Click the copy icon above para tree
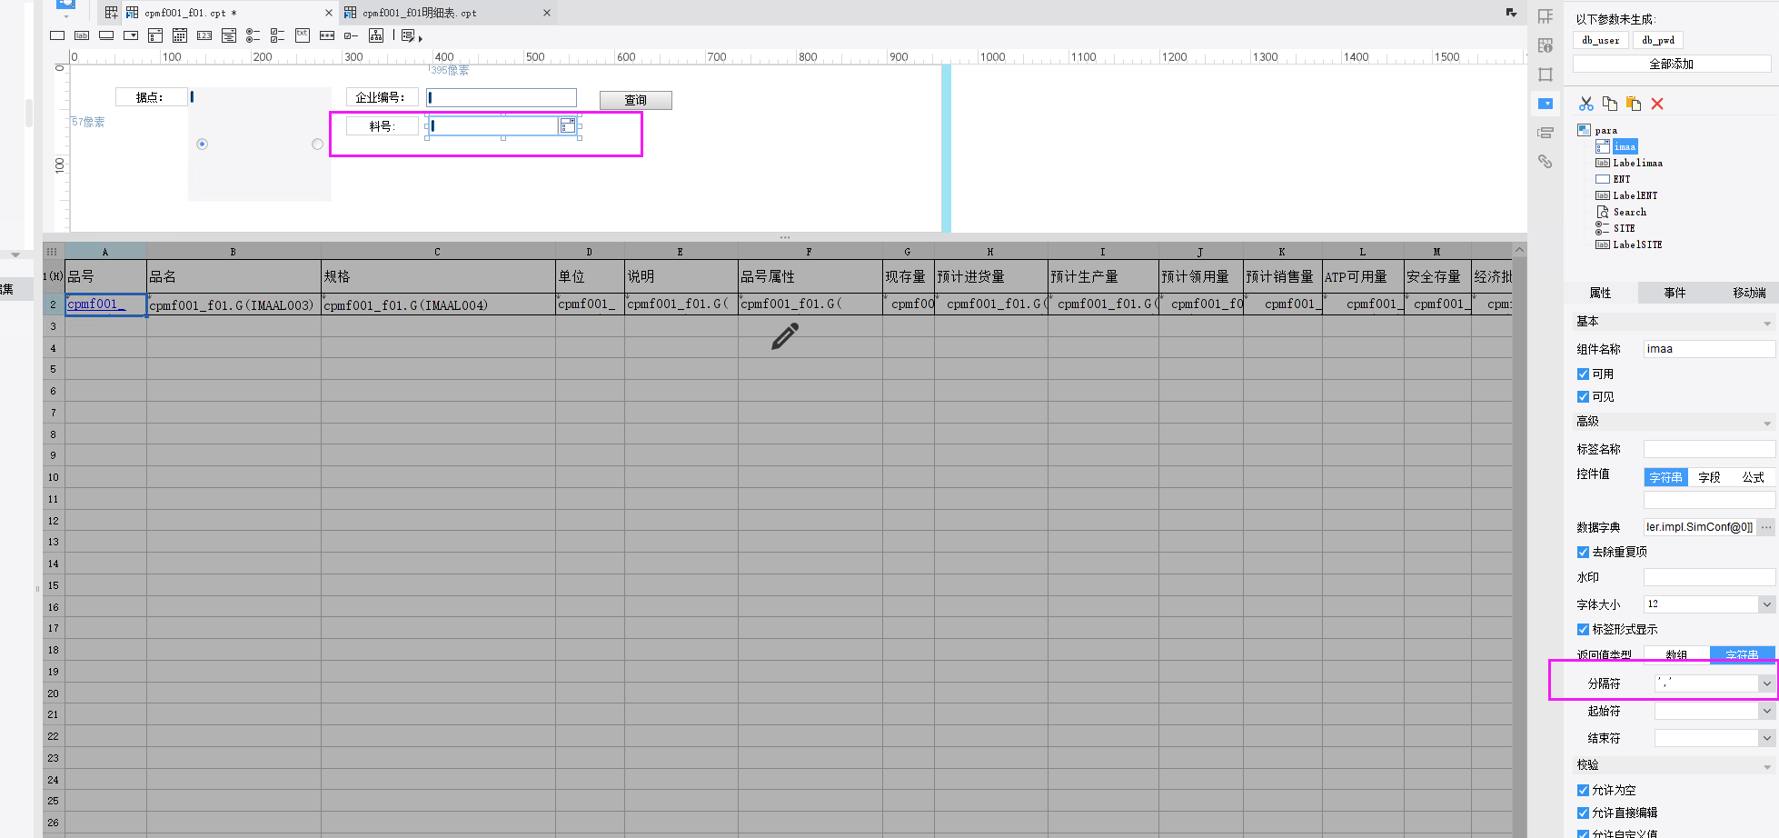The height and width of the screenshot is (838, 1779). (1610, 104)
